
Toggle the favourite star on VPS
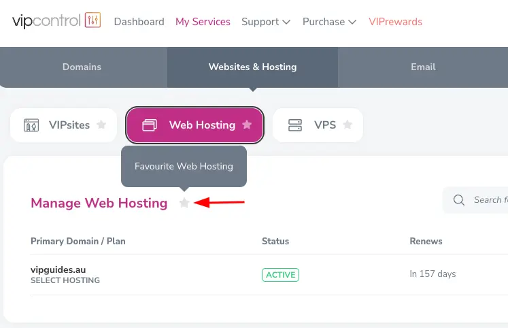point(348,125)
